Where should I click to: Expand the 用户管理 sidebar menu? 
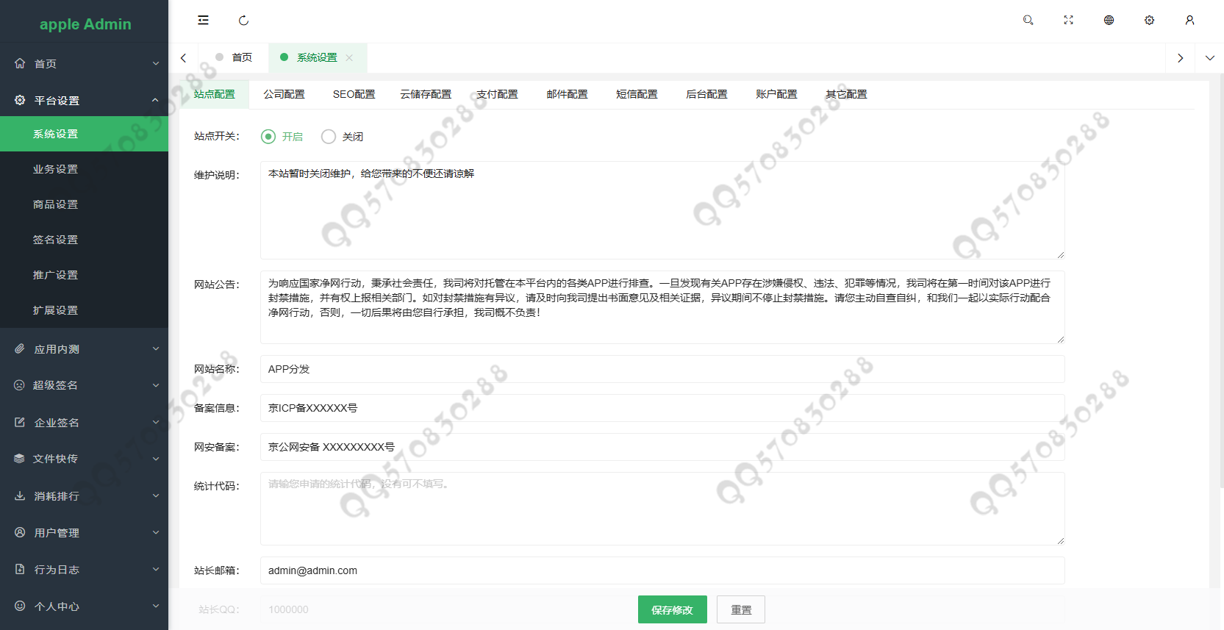(x=85, y=533)
